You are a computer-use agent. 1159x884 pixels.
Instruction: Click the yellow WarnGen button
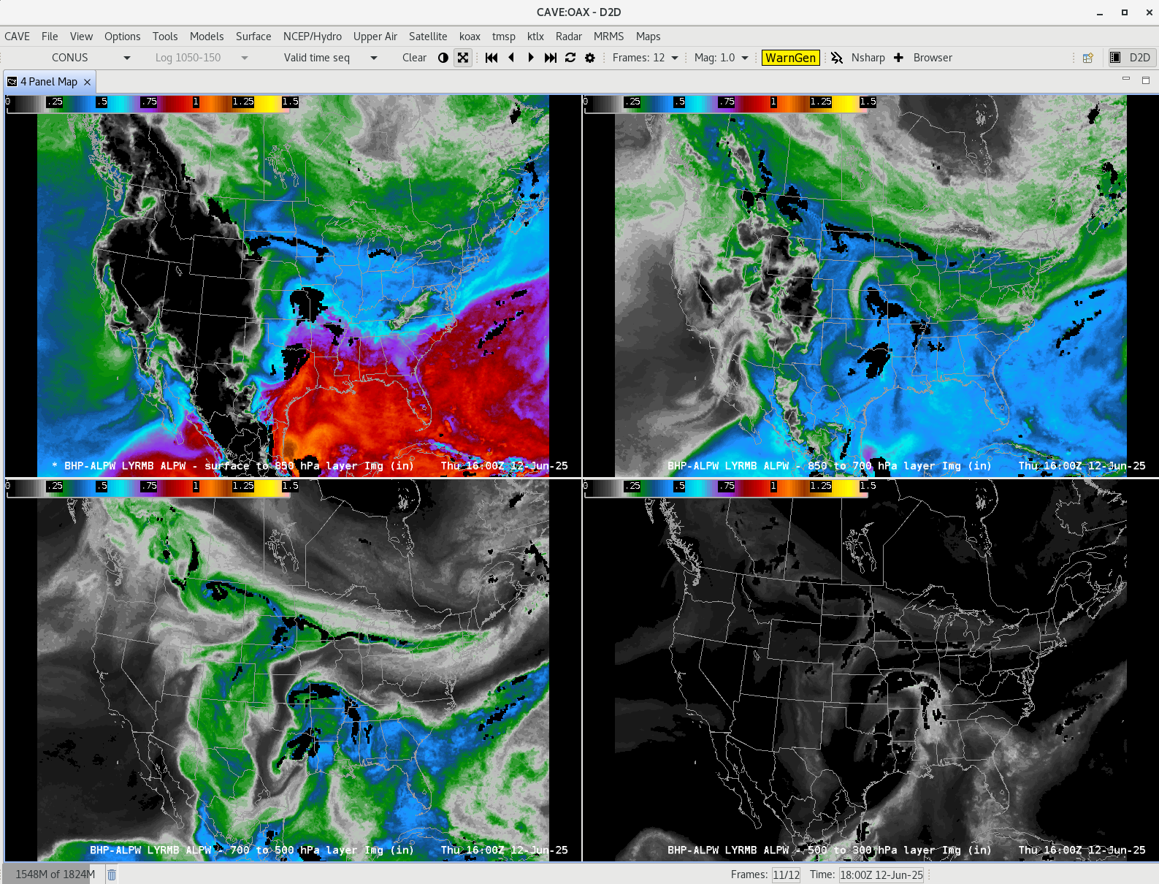pyautogui.click(x=790, y=58)
